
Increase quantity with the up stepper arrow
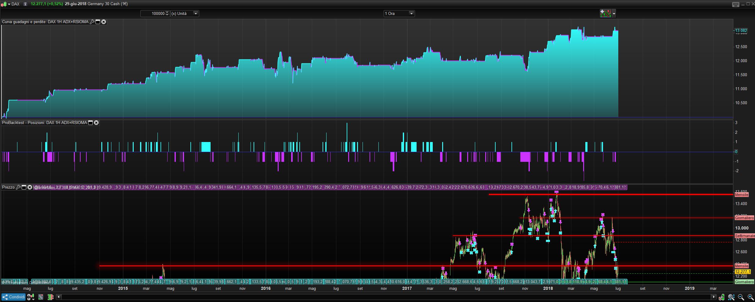point(167,12)
